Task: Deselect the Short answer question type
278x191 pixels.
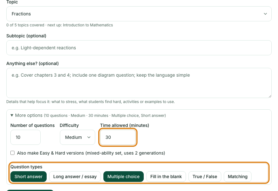Action: pyautogui.click(x=29, y=177)
